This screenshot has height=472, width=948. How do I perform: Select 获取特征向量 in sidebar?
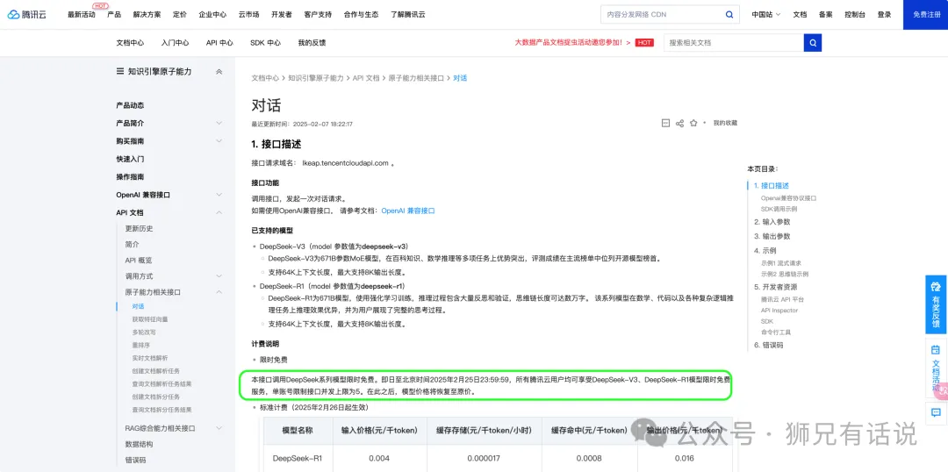click(x=150, y=319)
